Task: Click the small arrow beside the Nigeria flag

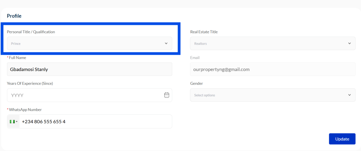Action: pyautogui.click(x=17, y=122)
